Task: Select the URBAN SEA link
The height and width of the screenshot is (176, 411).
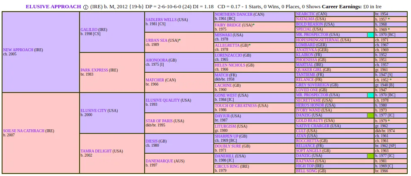Action: (x=157, y=40)
